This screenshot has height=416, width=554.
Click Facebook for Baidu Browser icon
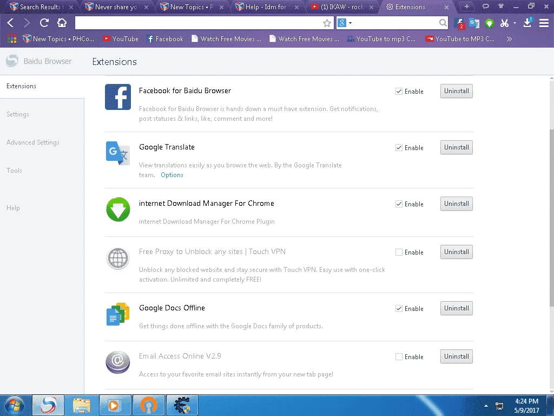(x=118, y=97)
